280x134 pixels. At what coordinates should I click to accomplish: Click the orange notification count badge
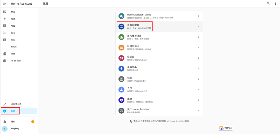point(33,122)
